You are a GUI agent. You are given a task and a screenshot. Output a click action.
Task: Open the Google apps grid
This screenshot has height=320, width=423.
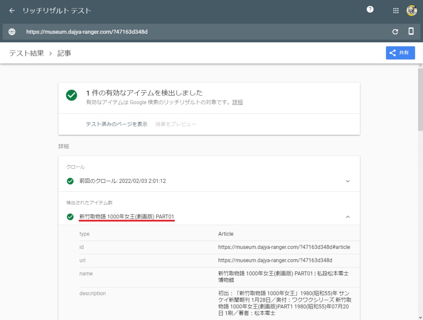coord(395,10)
